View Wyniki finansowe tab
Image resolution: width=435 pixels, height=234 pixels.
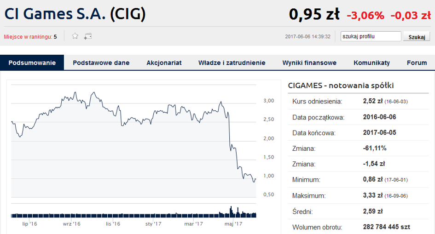[309, 63]
